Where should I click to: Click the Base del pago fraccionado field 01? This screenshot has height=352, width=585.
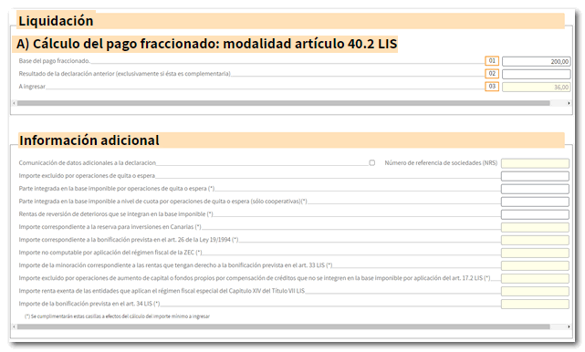coord(536,61)
